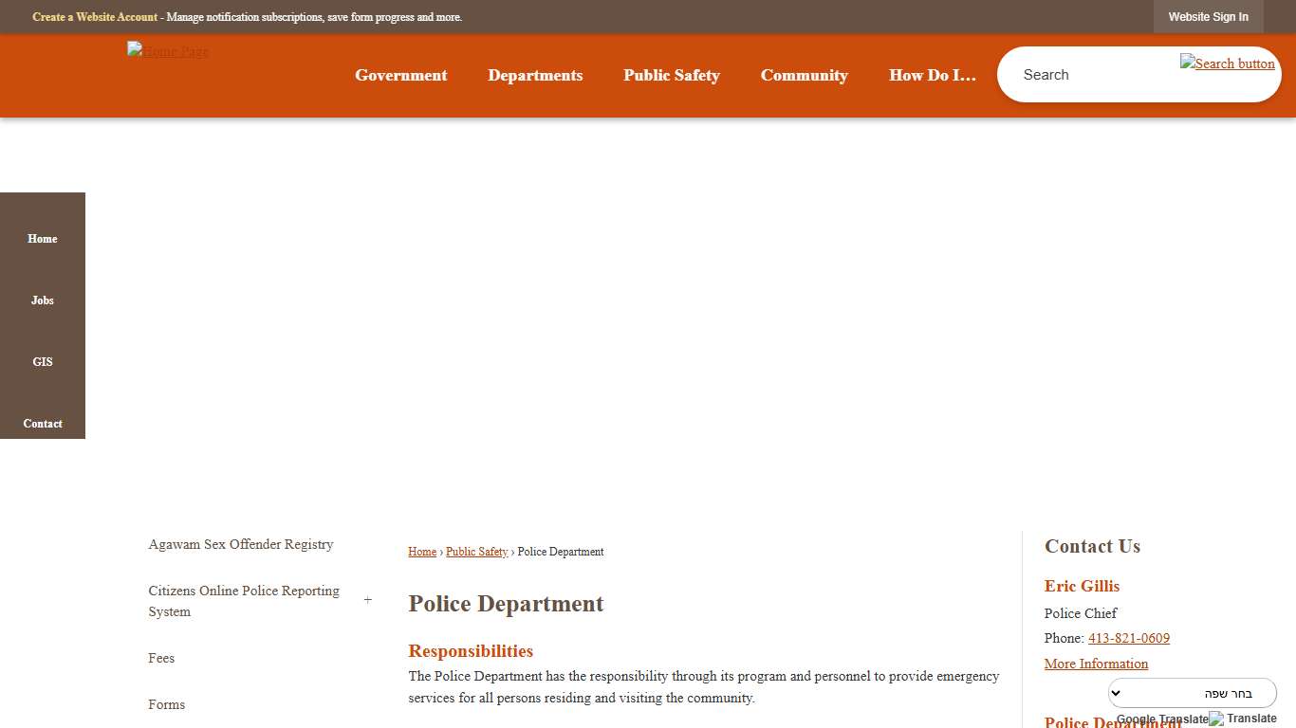The height and width of the screenshot is (728, 1296).
Task: Select Agawam Sex Offender Registry in sidebar
Action: tap(240, 544)
